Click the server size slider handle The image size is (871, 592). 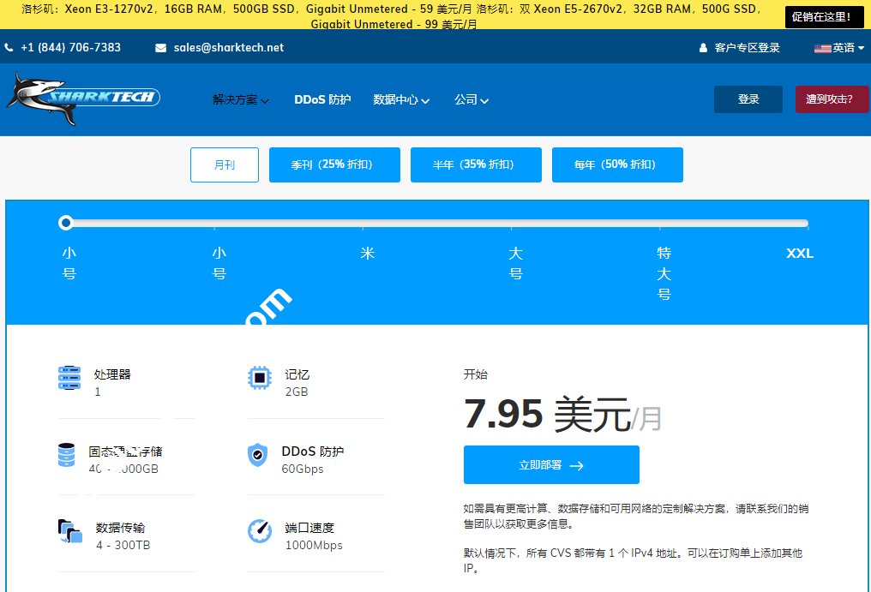(66, 223)
